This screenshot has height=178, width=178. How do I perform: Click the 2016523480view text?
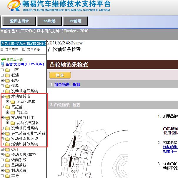click(65, 43)
